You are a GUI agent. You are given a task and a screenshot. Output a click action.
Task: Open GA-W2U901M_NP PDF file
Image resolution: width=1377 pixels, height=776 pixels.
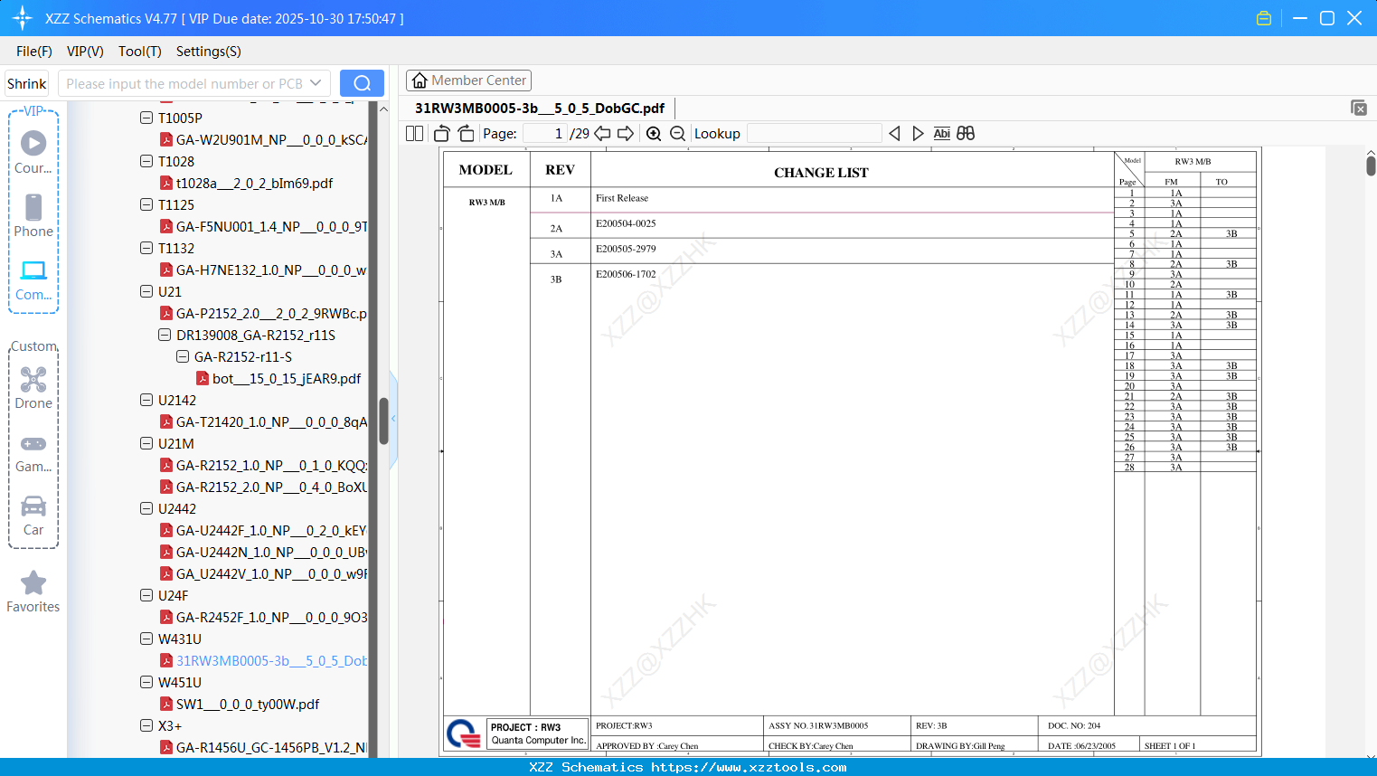pyautogui.click(x=271, y=139)
